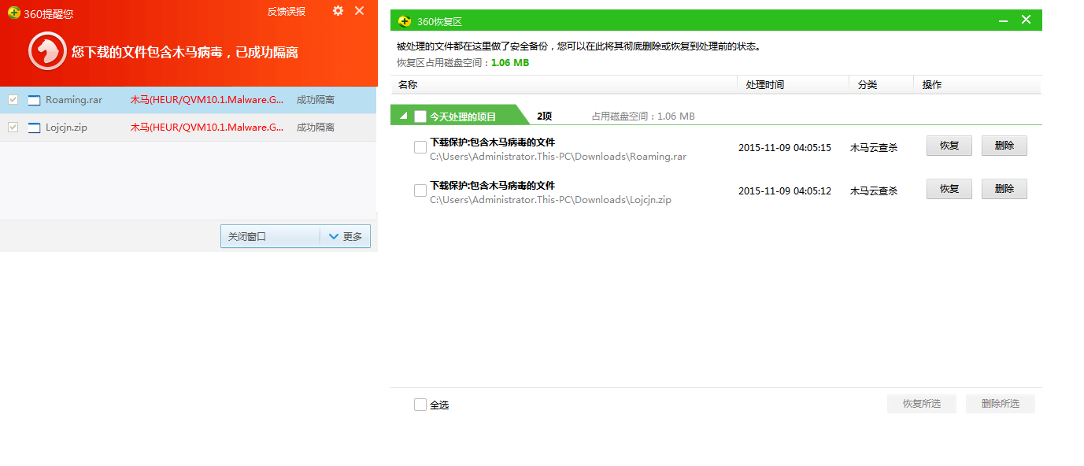Close the 360 recovery area window

(1026, 20)
